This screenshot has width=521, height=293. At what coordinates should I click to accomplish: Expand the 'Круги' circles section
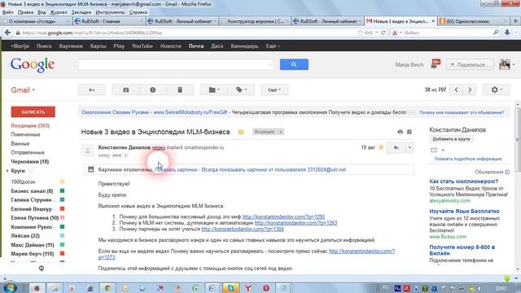point(7,171)
